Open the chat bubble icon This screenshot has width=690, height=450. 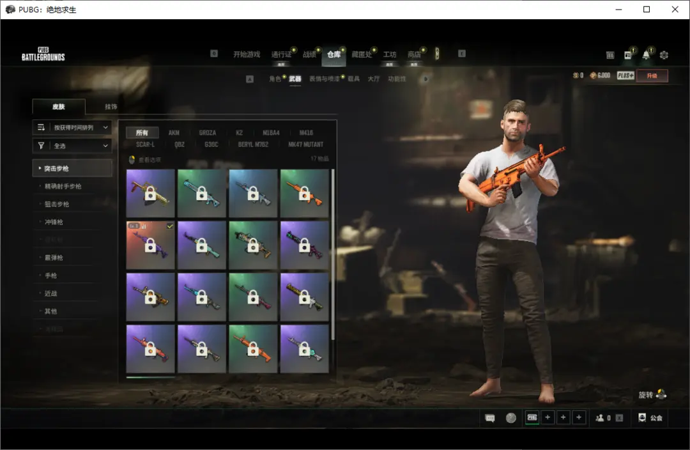pos(490,418)
